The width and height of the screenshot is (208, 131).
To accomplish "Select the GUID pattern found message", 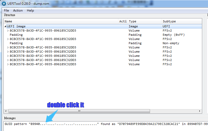I will pyautogui.click(x=106, y=124).
